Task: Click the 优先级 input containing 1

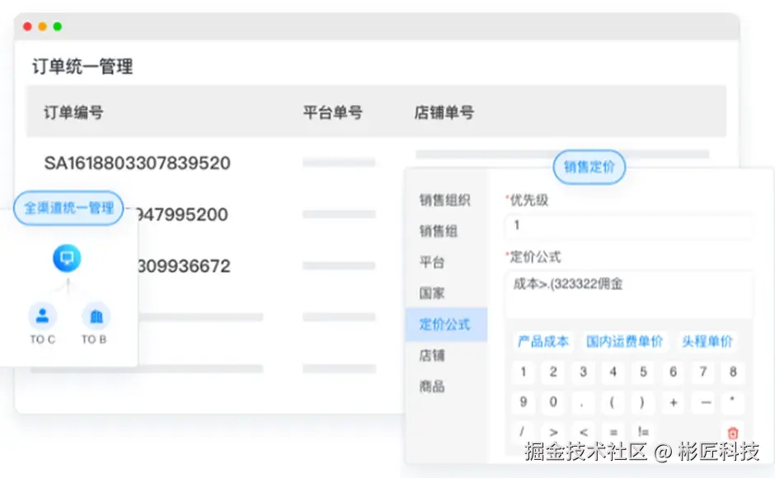Action: pos(629,227)
